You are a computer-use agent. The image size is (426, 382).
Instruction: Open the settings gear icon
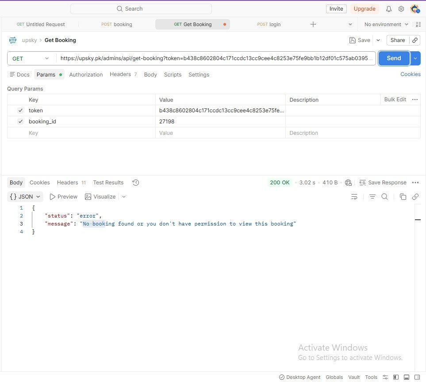click(401, 9)
